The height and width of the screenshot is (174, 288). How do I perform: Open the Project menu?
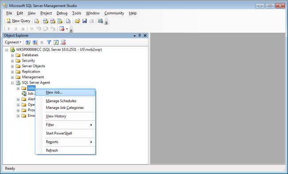click(x=46, y=13)
